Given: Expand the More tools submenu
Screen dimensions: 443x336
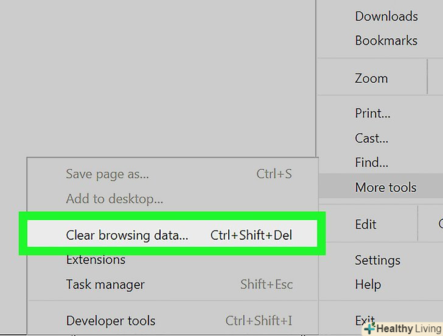Looking at the screenshot, I should point(386,187).
